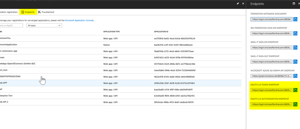This screenshot has width=300, height=129.
Task: Copy the OAuth 2.0 Authorization endpoint
Action: 295,104
